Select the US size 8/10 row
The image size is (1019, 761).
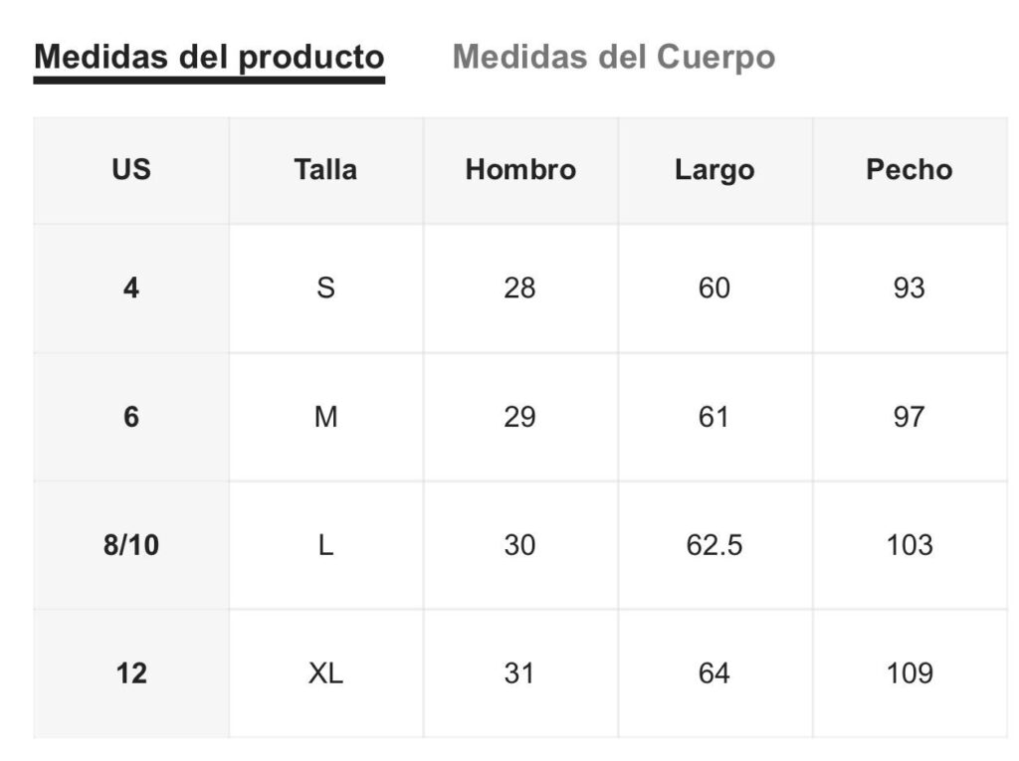coord(520,544)
